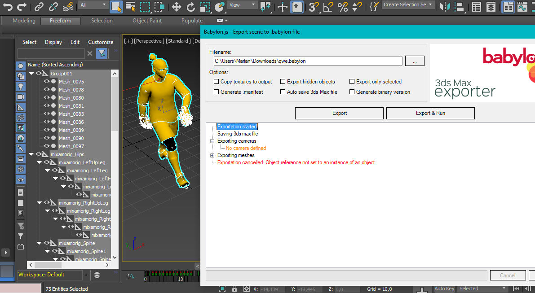Pick the Rectangular Selection Region tool
Screen dimensions: 535x293
point(145,6)
